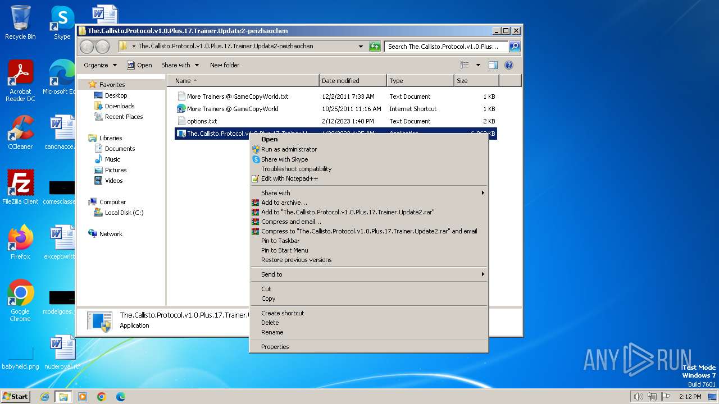Choose Restore previous versions
This screenshot has width=719, height=404.
(x=368, y=260)
